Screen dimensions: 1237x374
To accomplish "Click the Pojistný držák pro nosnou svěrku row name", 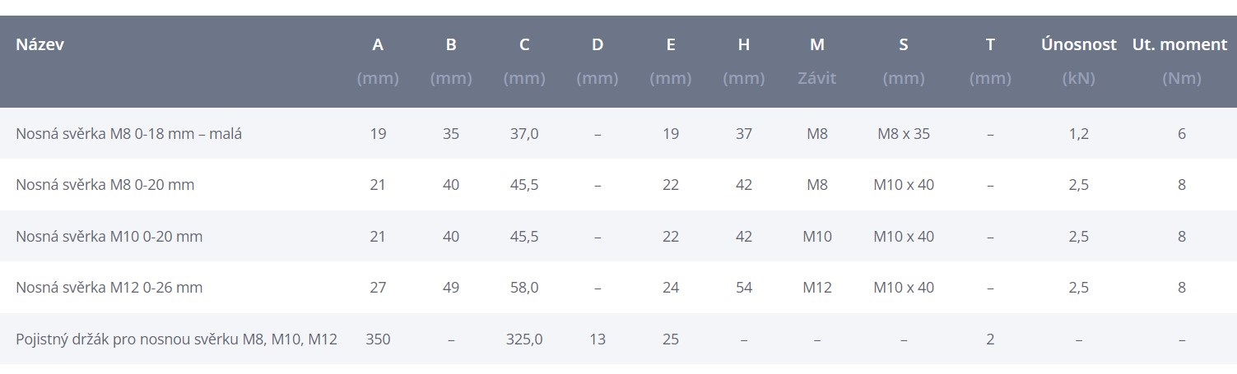I will pyautogui.click(x=176, y=339).
